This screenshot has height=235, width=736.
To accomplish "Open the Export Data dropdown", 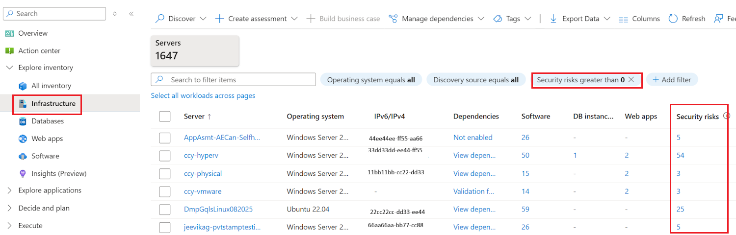I will (607, 19).
